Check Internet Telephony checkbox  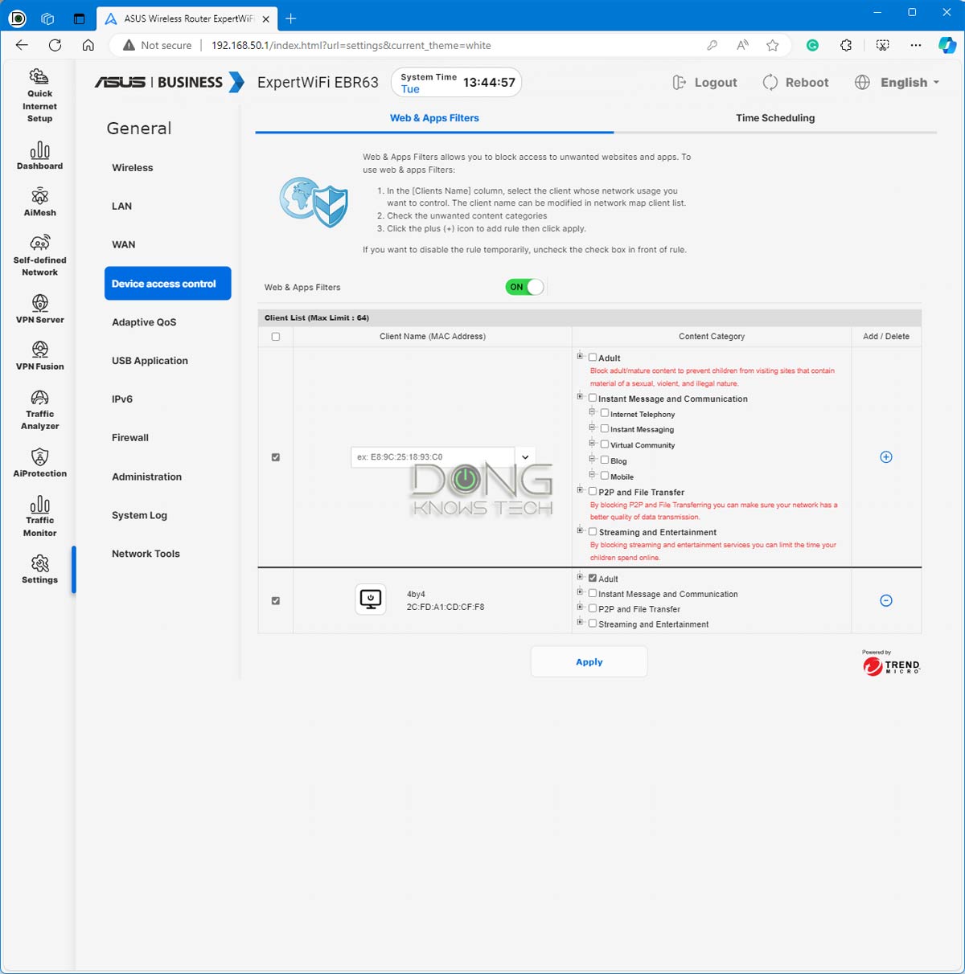point(605,413)
